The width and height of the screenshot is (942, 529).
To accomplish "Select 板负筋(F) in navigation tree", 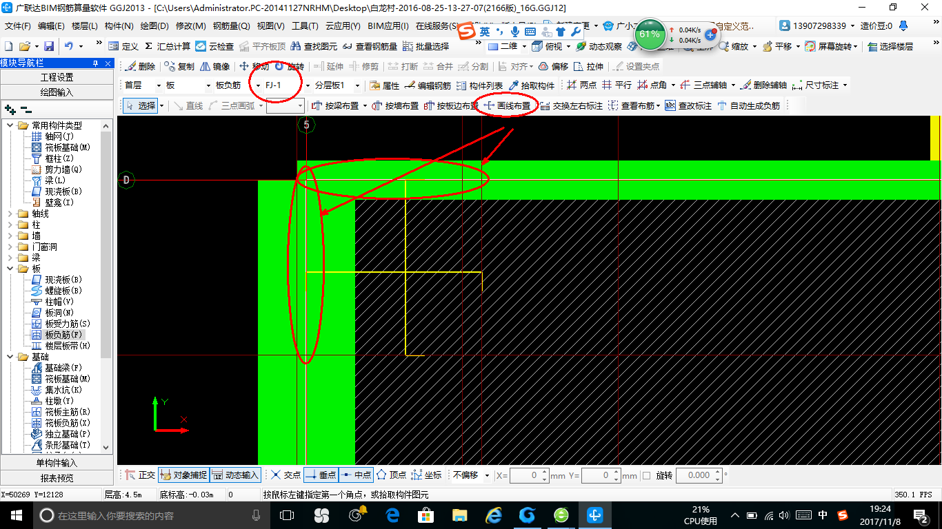I will [x=57, y=335].
